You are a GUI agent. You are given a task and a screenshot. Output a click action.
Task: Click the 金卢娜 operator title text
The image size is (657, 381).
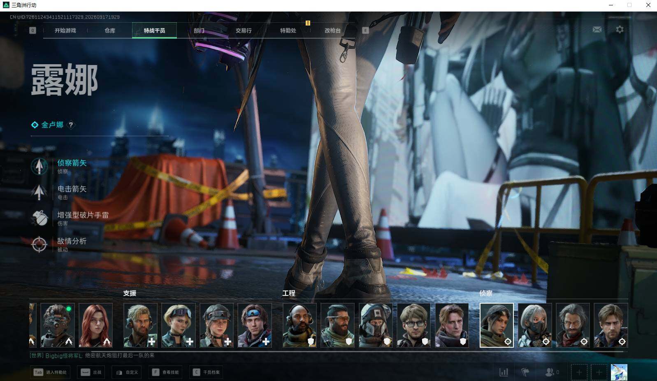52,125
